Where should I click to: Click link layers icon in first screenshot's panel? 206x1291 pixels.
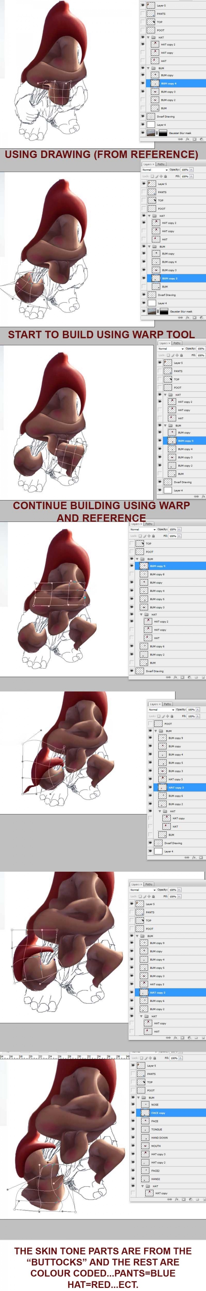click(x=181, y=139)
